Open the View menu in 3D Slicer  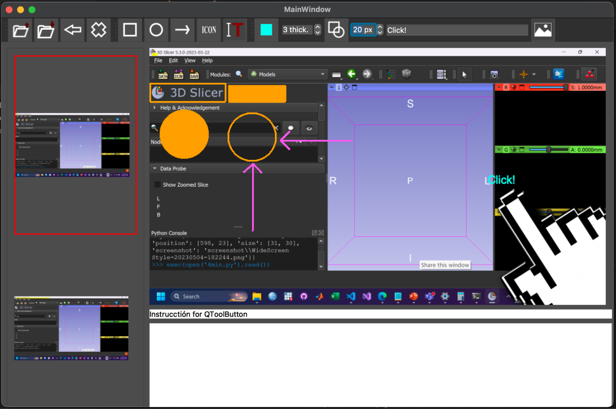(x=190, y=60)
